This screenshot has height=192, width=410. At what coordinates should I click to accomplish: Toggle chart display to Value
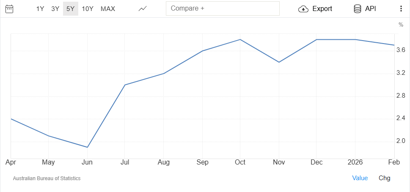(360, 178)
